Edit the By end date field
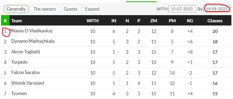This screenshot has width=233, height=99. point(217,9)
